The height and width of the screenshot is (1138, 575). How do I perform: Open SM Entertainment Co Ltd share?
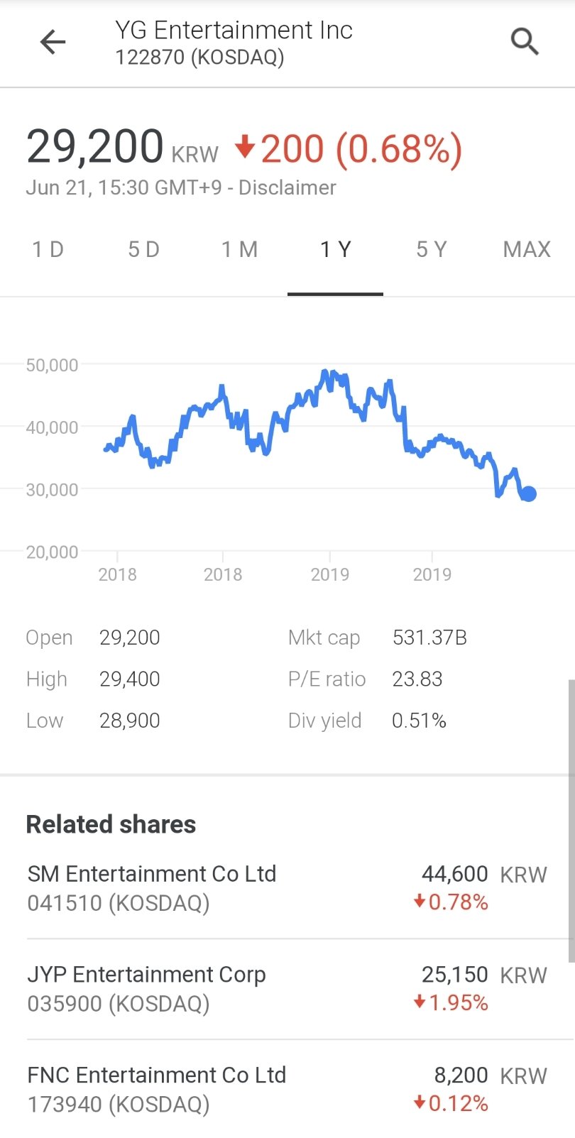[152, 887]
